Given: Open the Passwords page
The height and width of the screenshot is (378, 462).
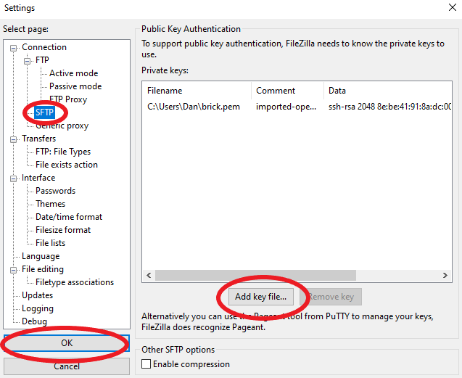Looking at the screenshot, I should [x=55, y=191].
